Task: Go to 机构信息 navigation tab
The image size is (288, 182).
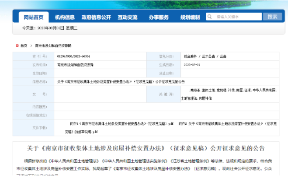Action: coord(65,17)
